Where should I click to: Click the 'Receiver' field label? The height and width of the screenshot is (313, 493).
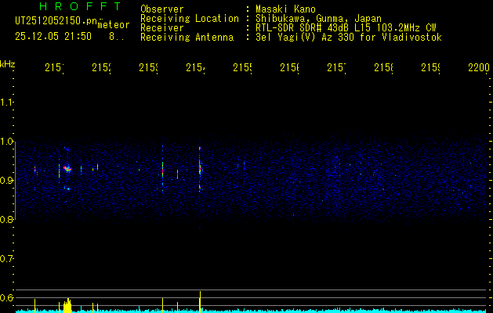coord(162,28)
